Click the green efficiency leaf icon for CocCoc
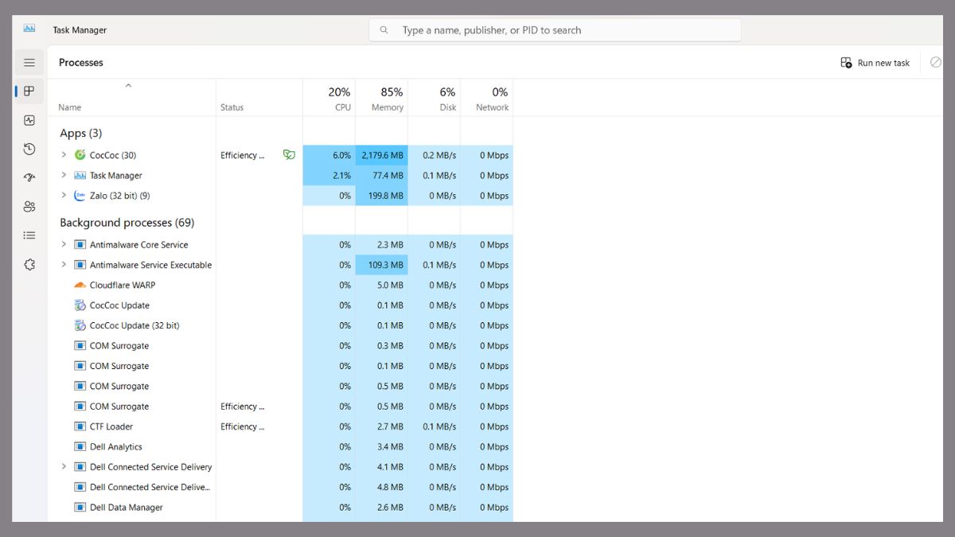This screenshot has width=955, height=537. pos(289,155)
